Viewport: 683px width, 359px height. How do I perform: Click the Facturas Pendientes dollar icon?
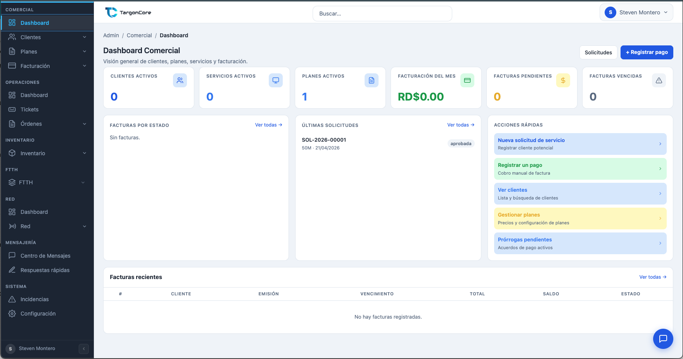563,80
